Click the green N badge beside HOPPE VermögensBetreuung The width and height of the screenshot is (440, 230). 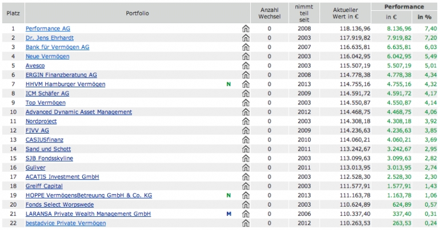(x=229, y=195)
